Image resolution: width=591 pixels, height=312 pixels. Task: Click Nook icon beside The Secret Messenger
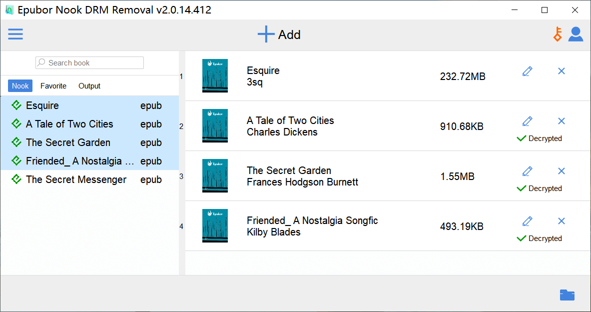[16, 179]
